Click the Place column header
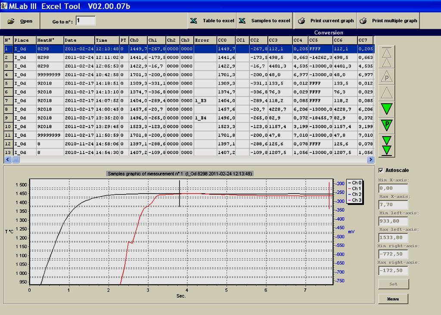The width and height of the screenshot is (441, 315). coord(25,40)
